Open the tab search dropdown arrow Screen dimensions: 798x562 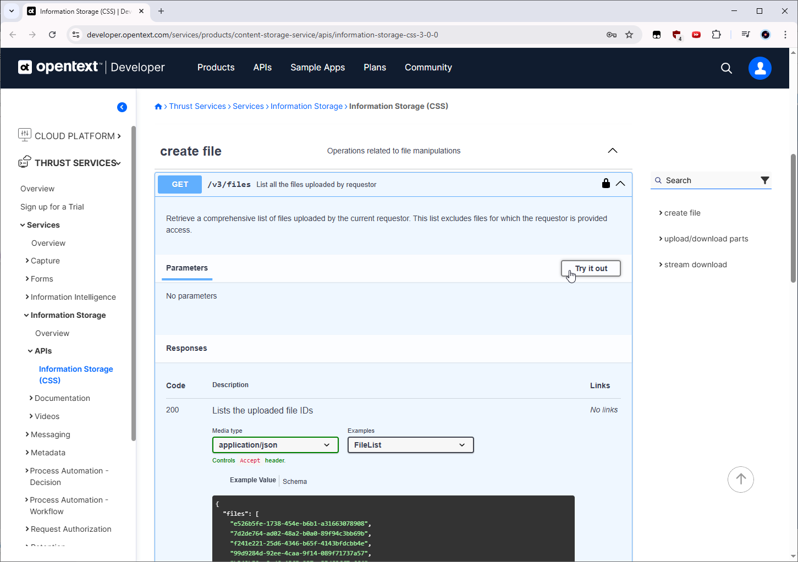[x=11, y=11]
